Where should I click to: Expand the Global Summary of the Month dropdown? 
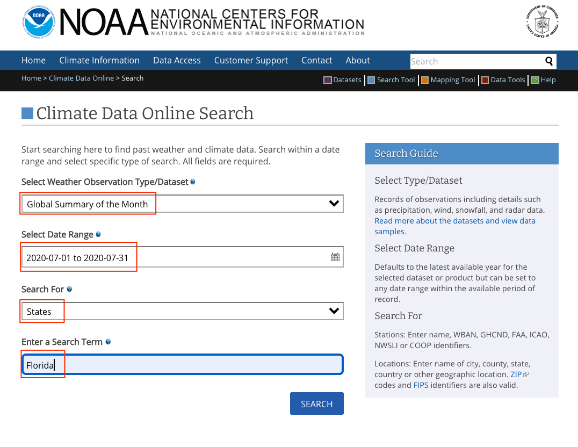click(182, 204)
